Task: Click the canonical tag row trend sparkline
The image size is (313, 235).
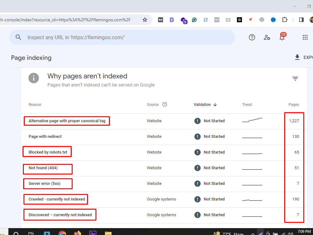Action: (x=252, y=120)
